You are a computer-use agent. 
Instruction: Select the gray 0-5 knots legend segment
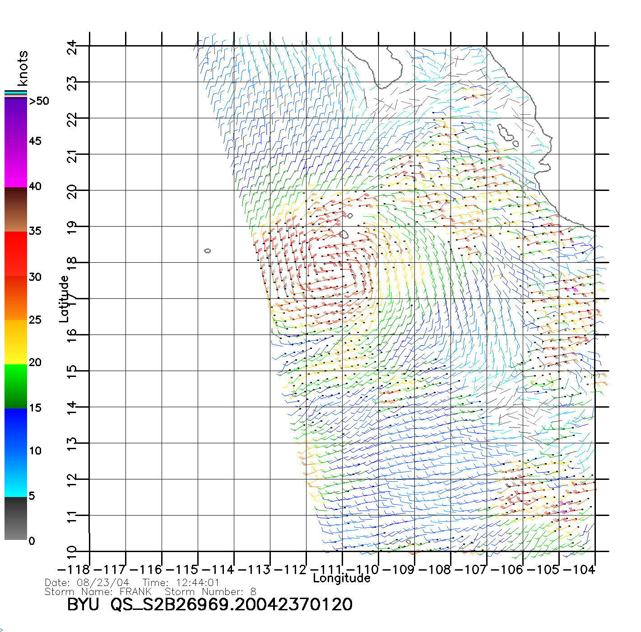pyautogui.click(x=16, y=518)
